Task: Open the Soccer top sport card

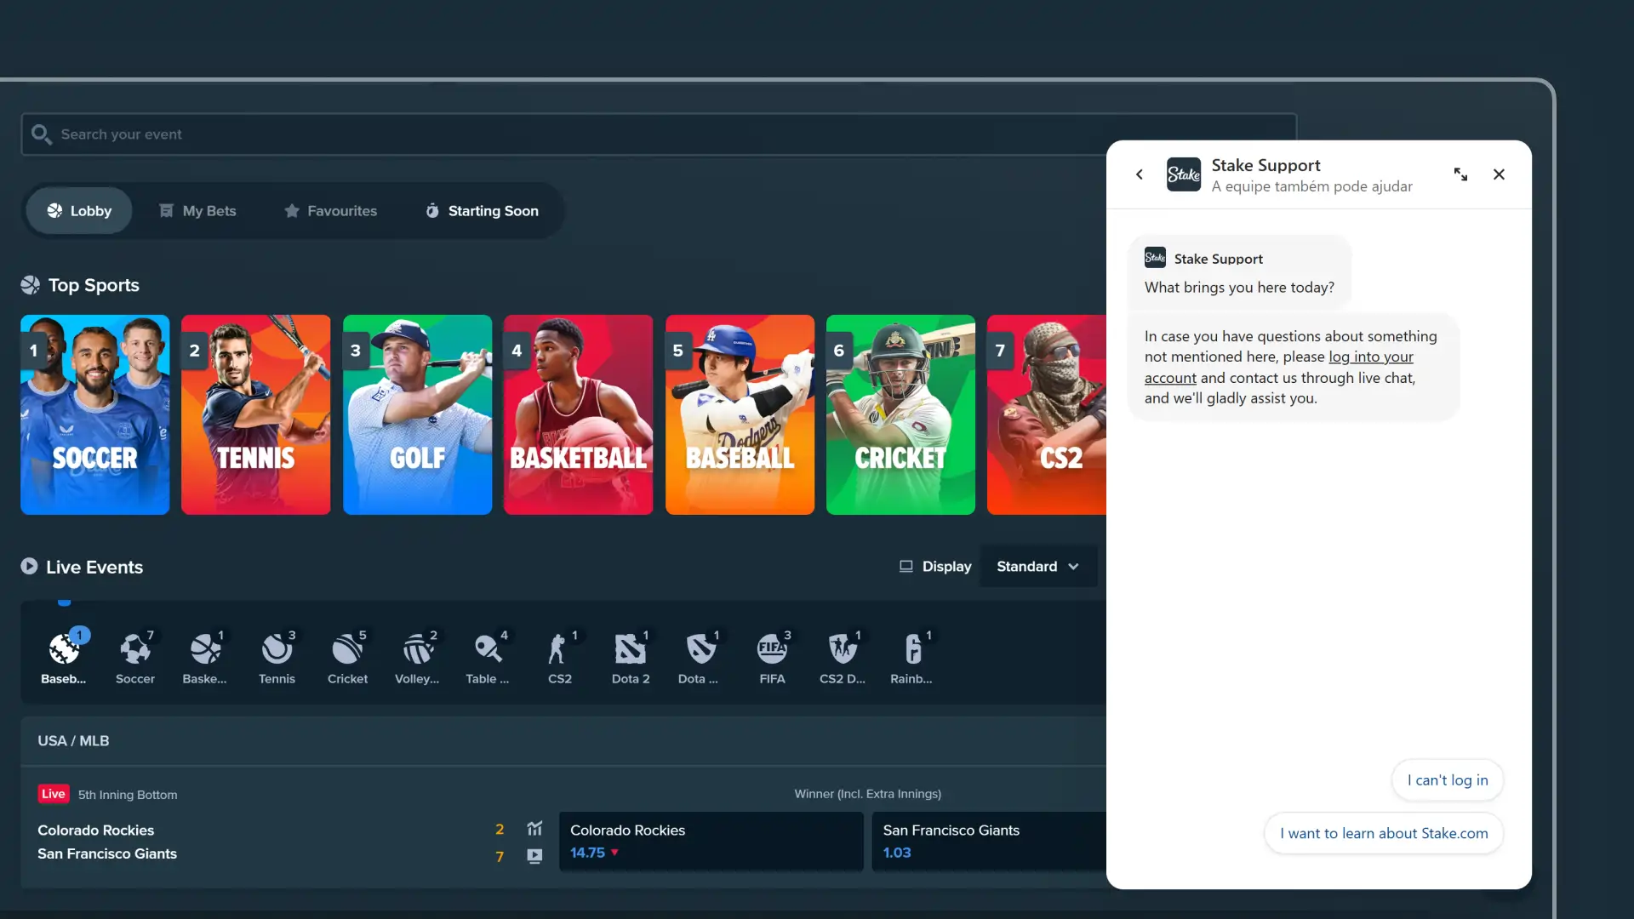Action: coord(94,414)
